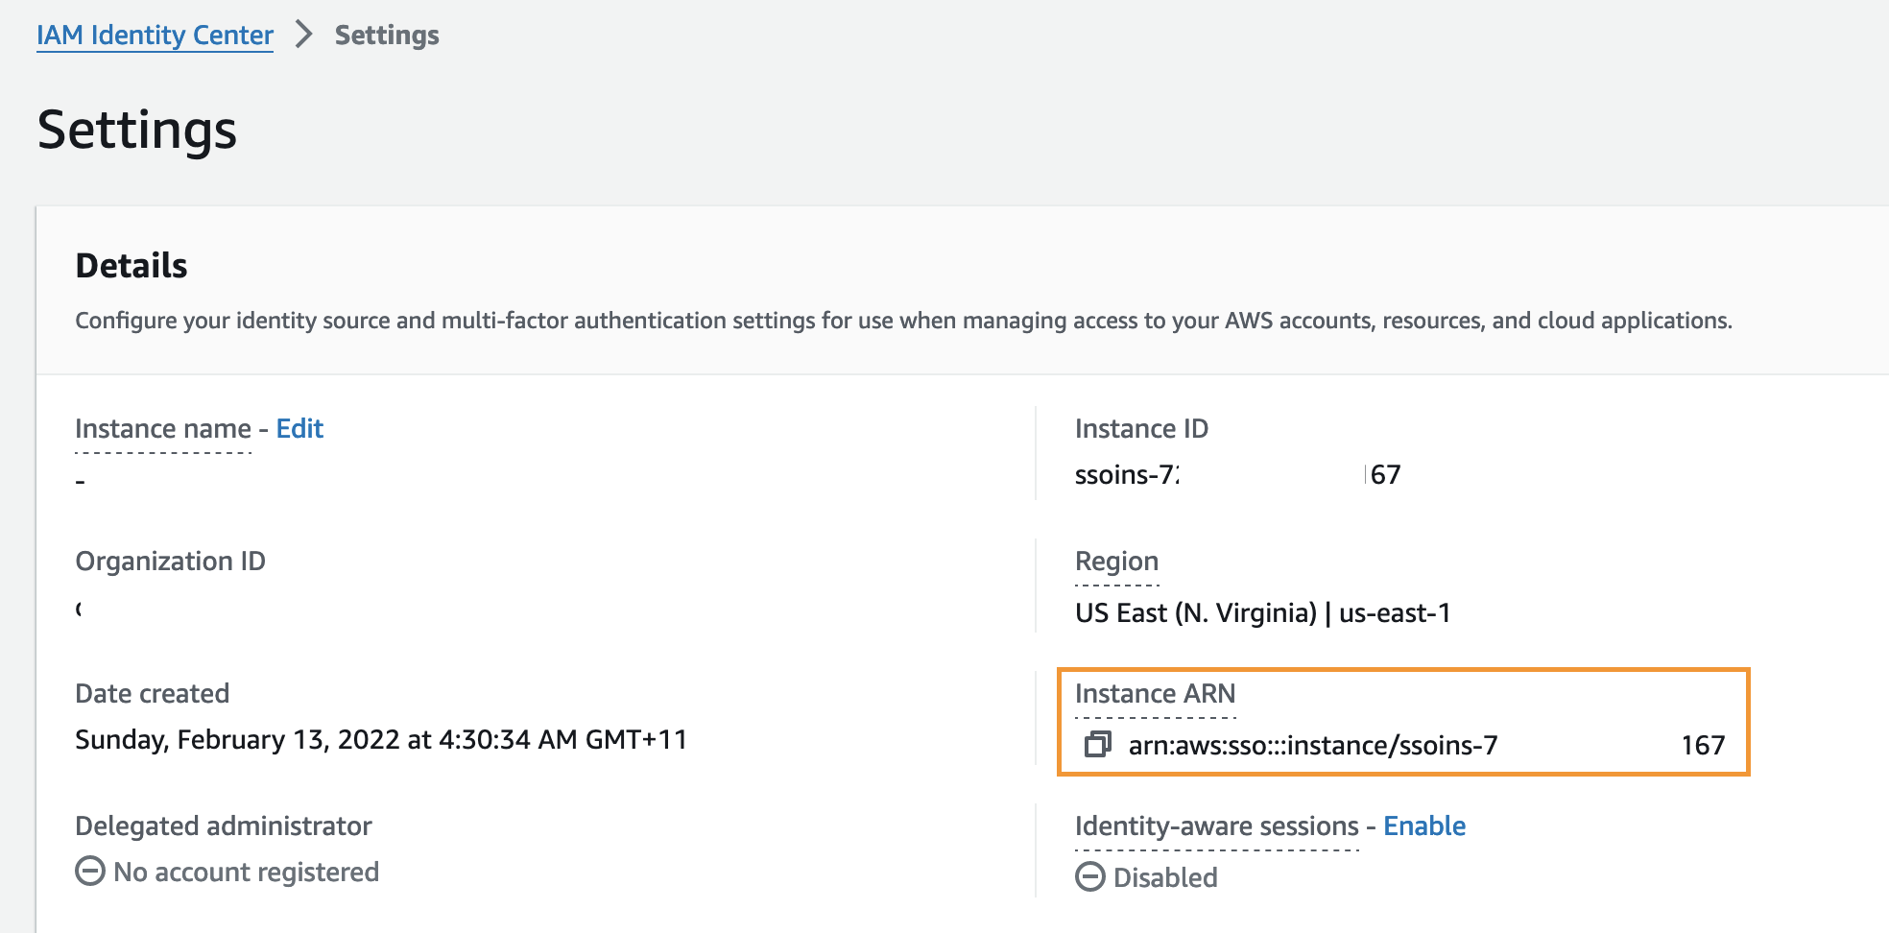1889x933 pixels.
Task: Click the Instance name label
Action: 162,428
